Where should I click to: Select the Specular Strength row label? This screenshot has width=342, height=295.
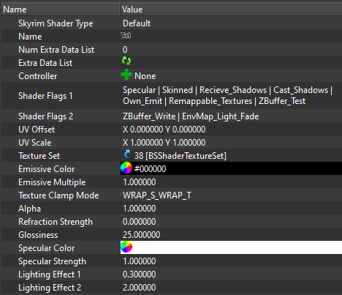pos(52,261)
